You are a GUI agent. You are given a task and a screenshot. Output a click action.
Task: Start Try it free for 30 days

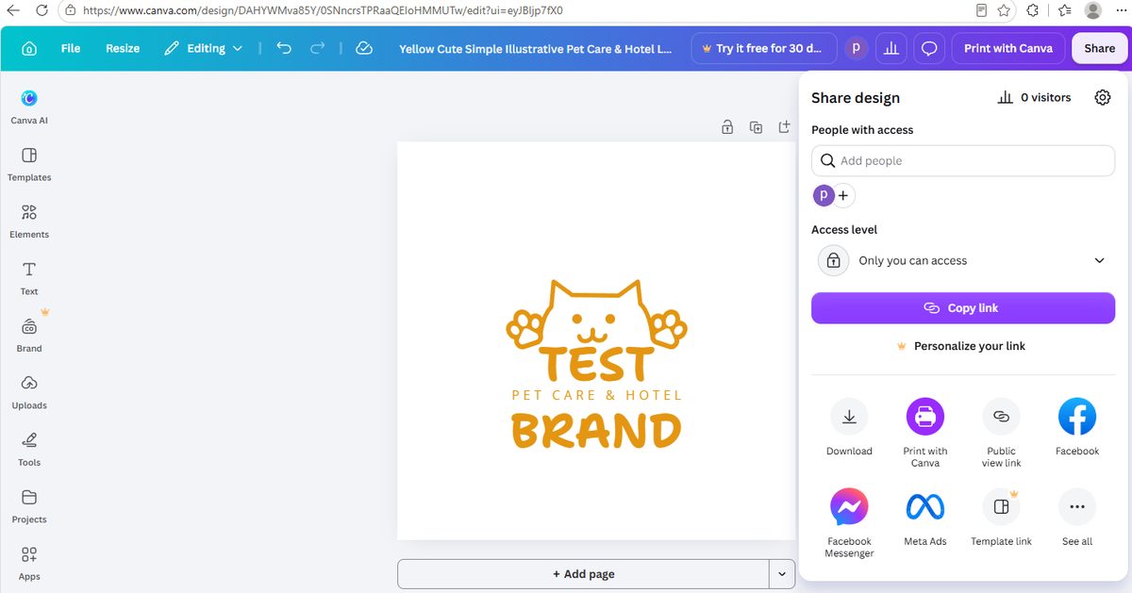tap(763, 48)
